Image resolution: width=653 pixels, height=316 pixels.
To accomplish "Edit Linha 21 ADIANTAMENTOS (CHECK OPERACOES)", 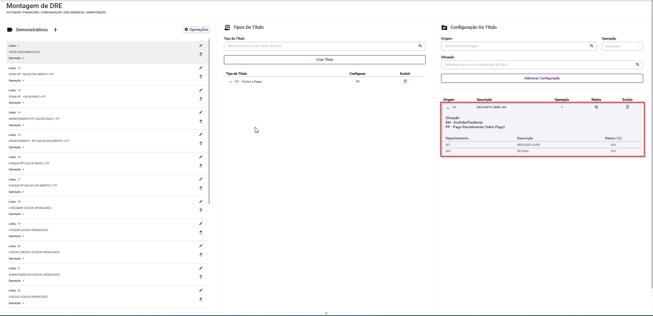I will (x=201, y=268).
